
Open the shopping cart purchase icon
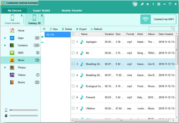click(x=135, y=4)
